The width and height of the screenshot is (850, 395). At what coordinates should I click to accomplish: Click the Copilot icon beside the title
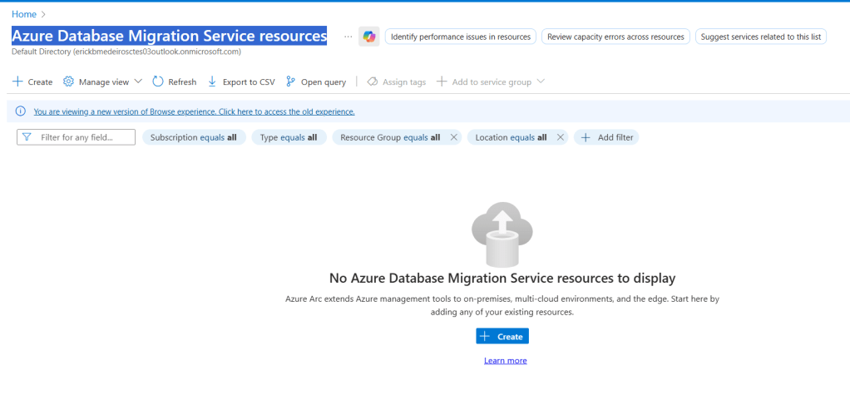[368, 37]
